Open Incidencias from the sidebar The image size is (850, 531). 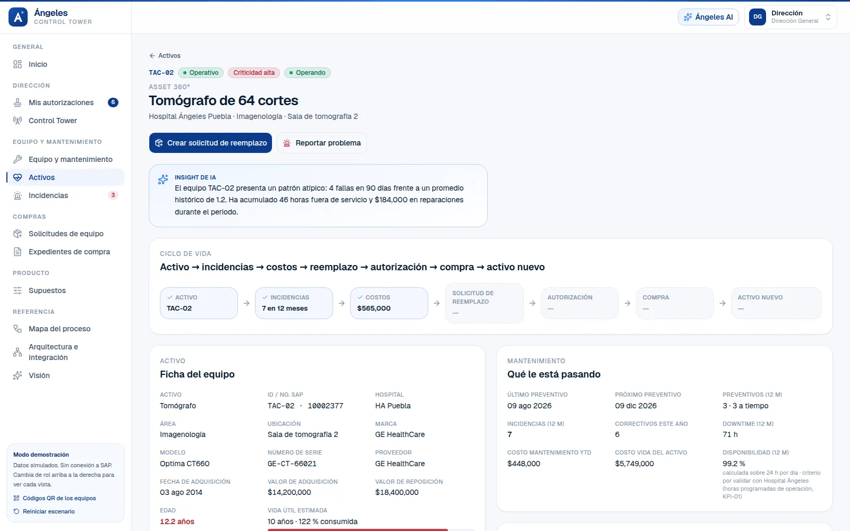(65, 195)
